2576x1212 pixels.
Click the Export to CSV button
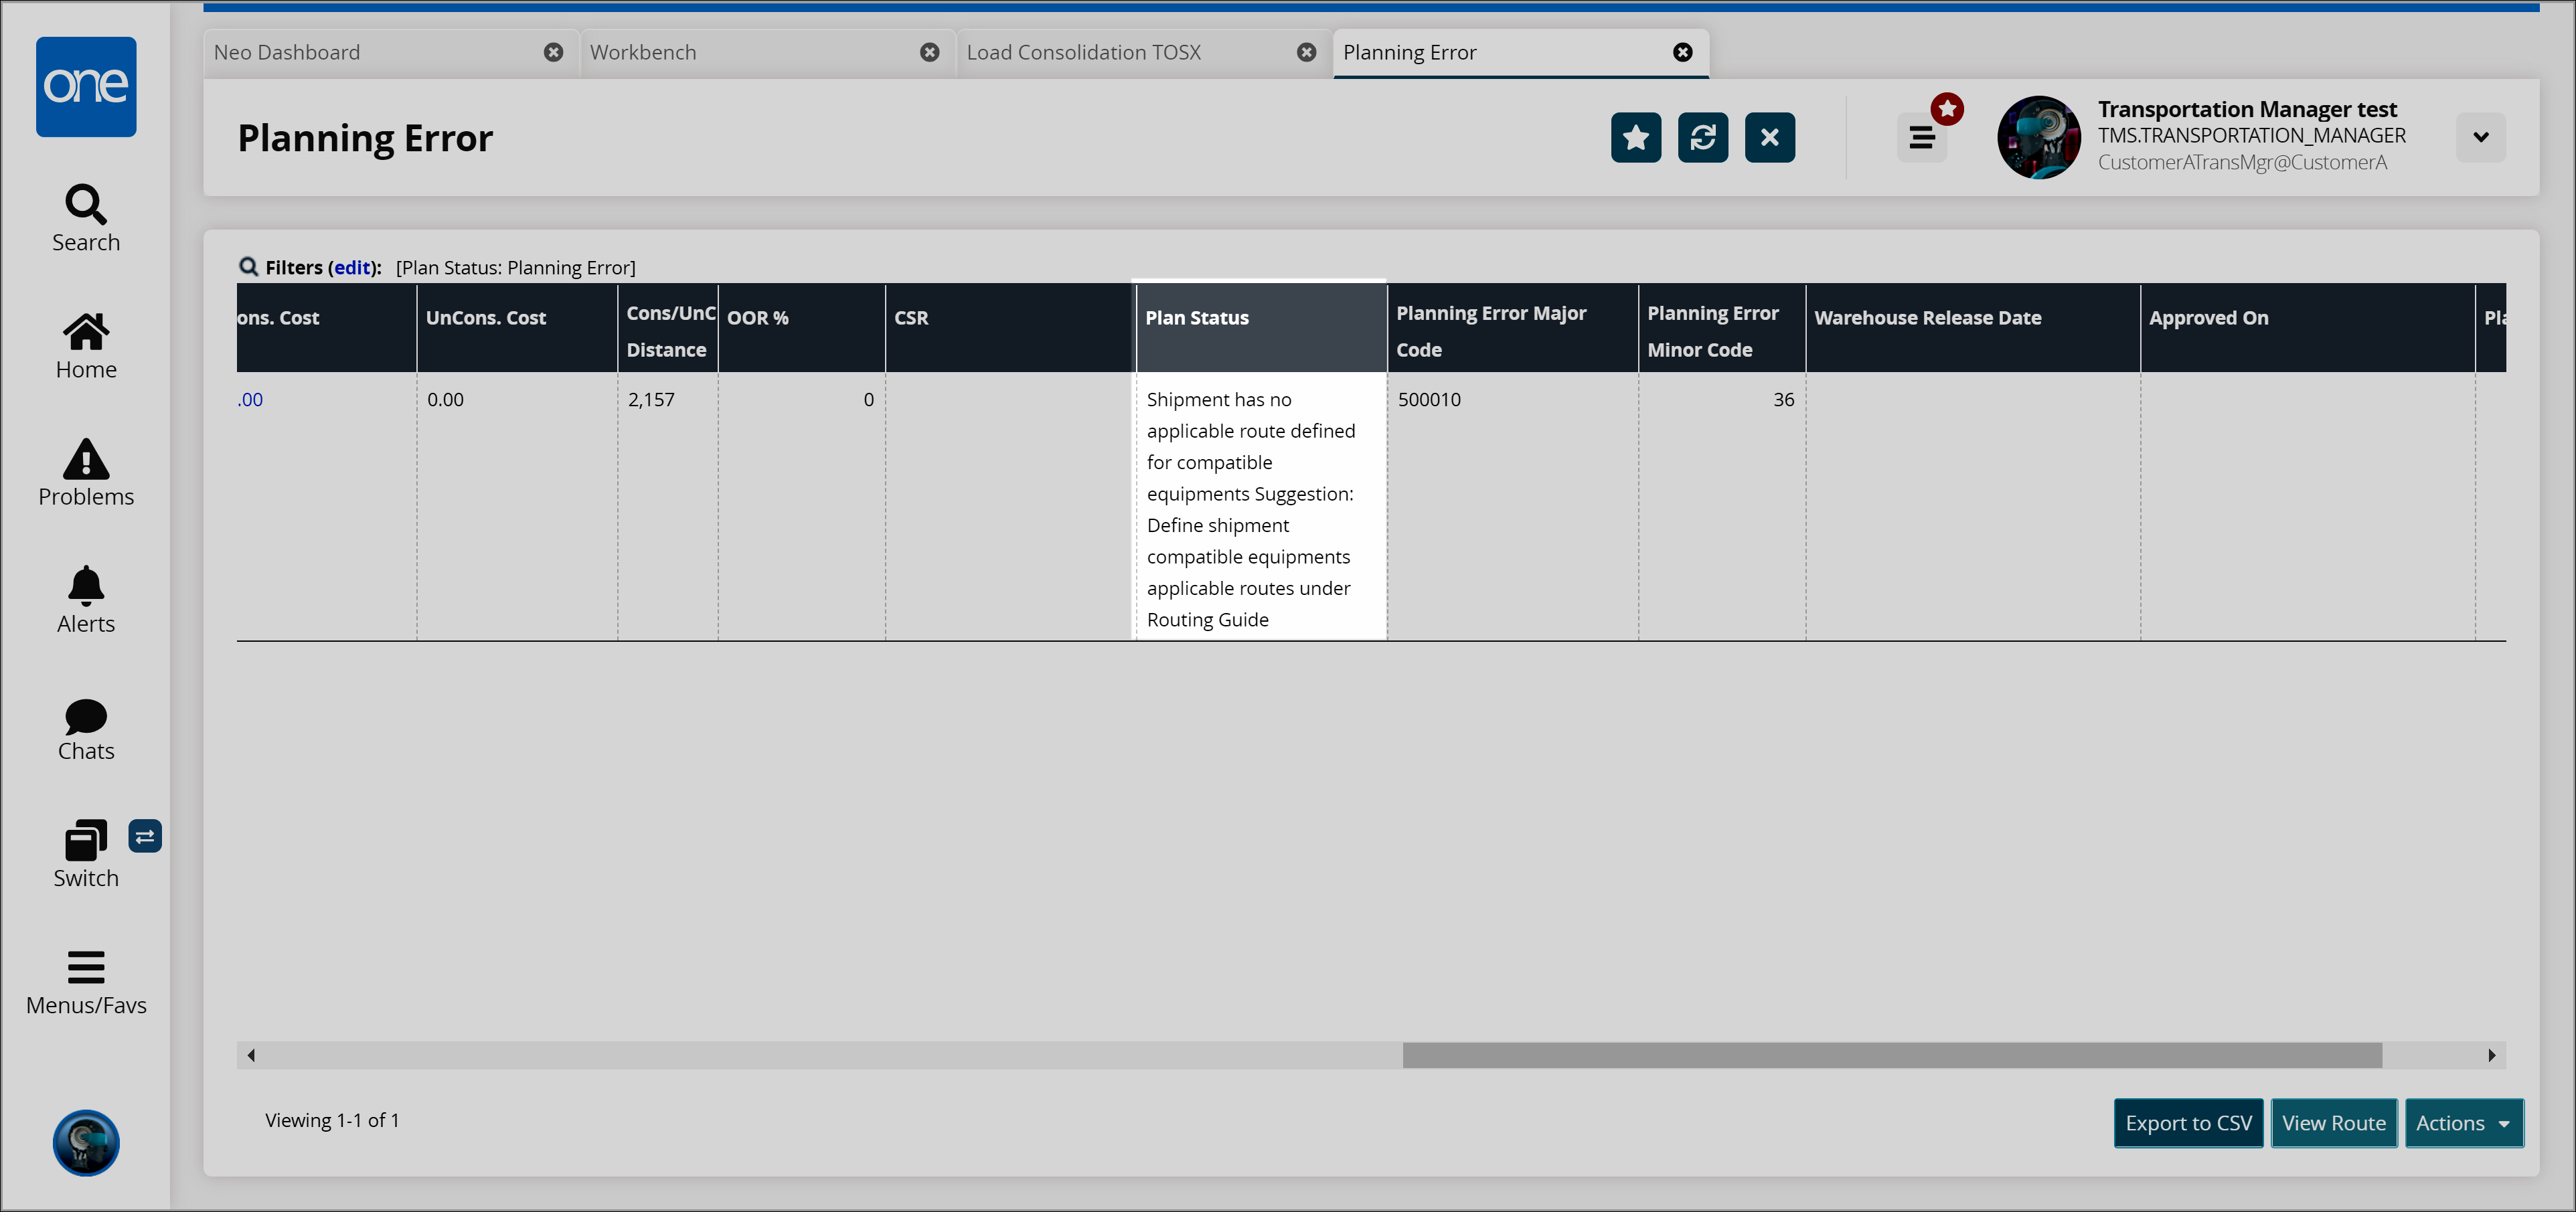coord(2188,1123)
